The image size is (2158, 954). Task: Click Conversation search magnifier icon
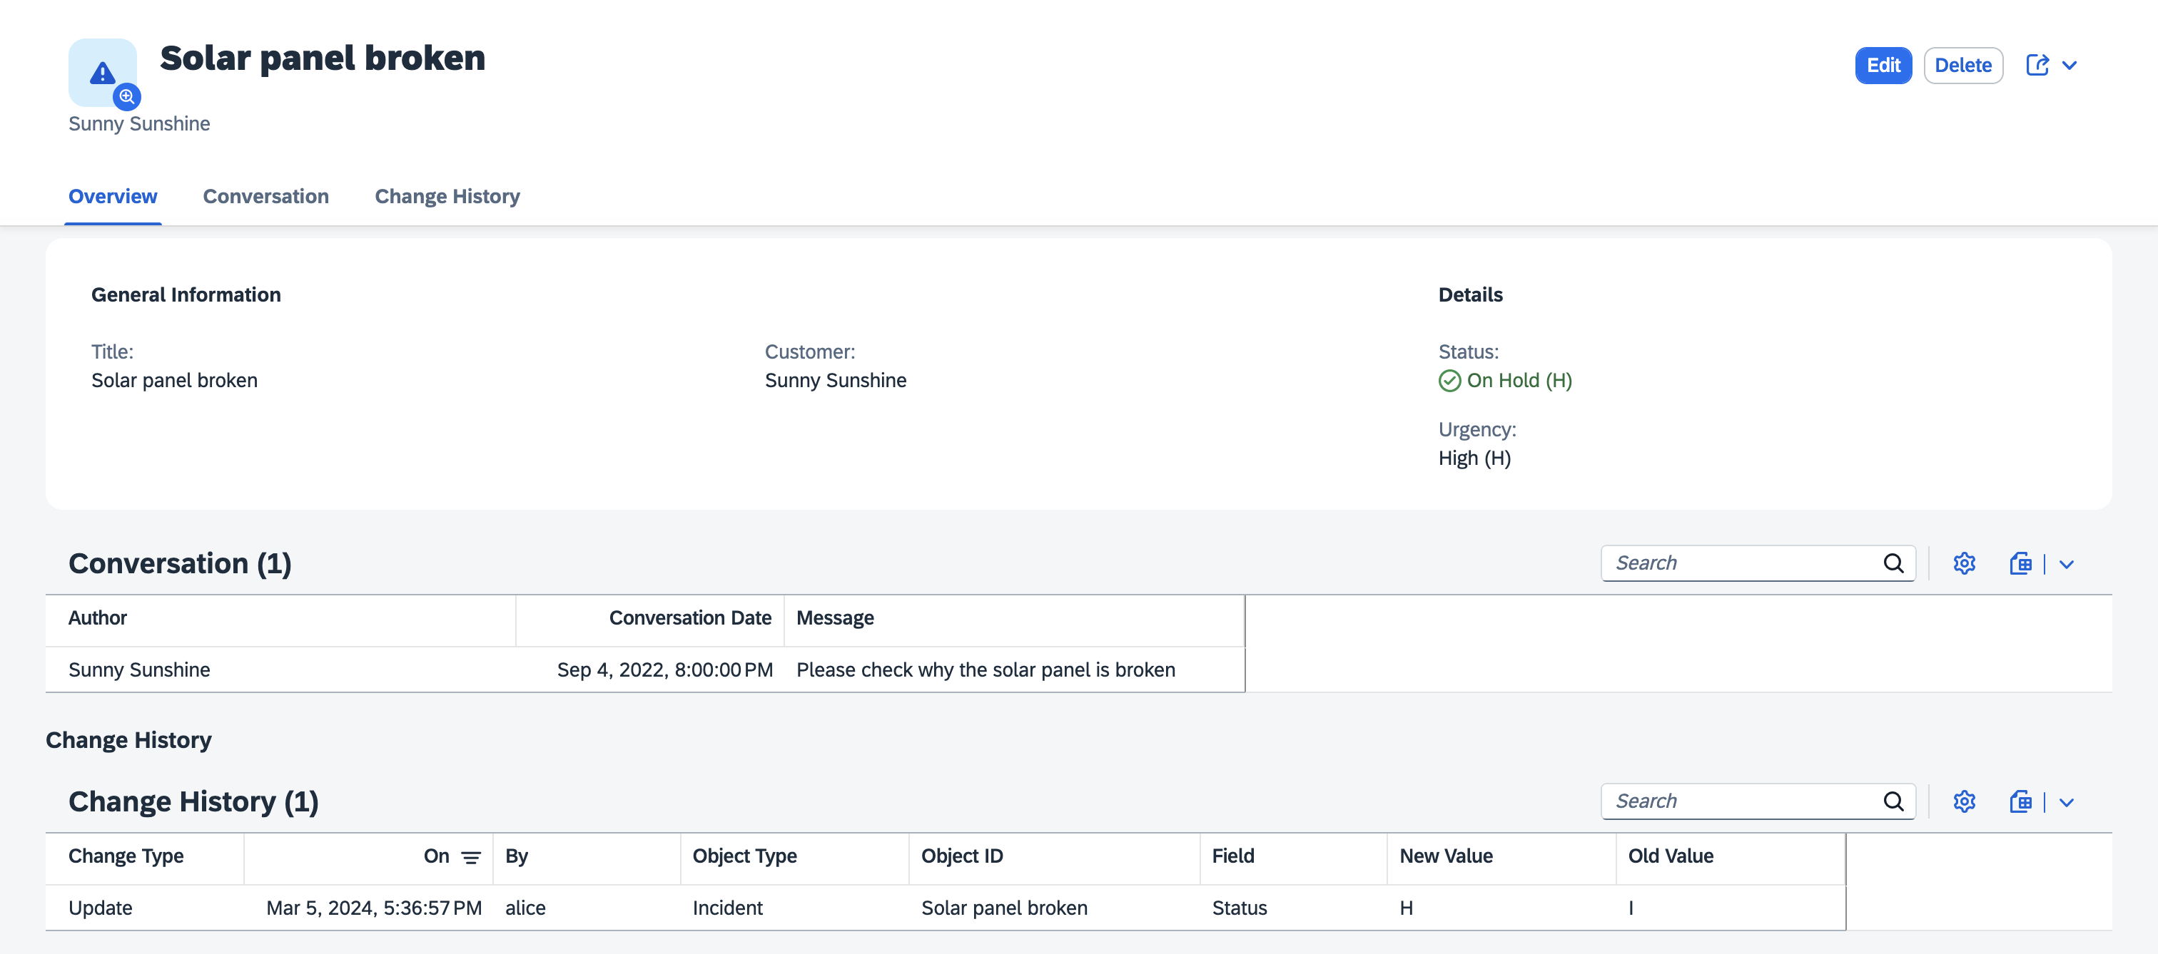click(x=1893, y=563)
